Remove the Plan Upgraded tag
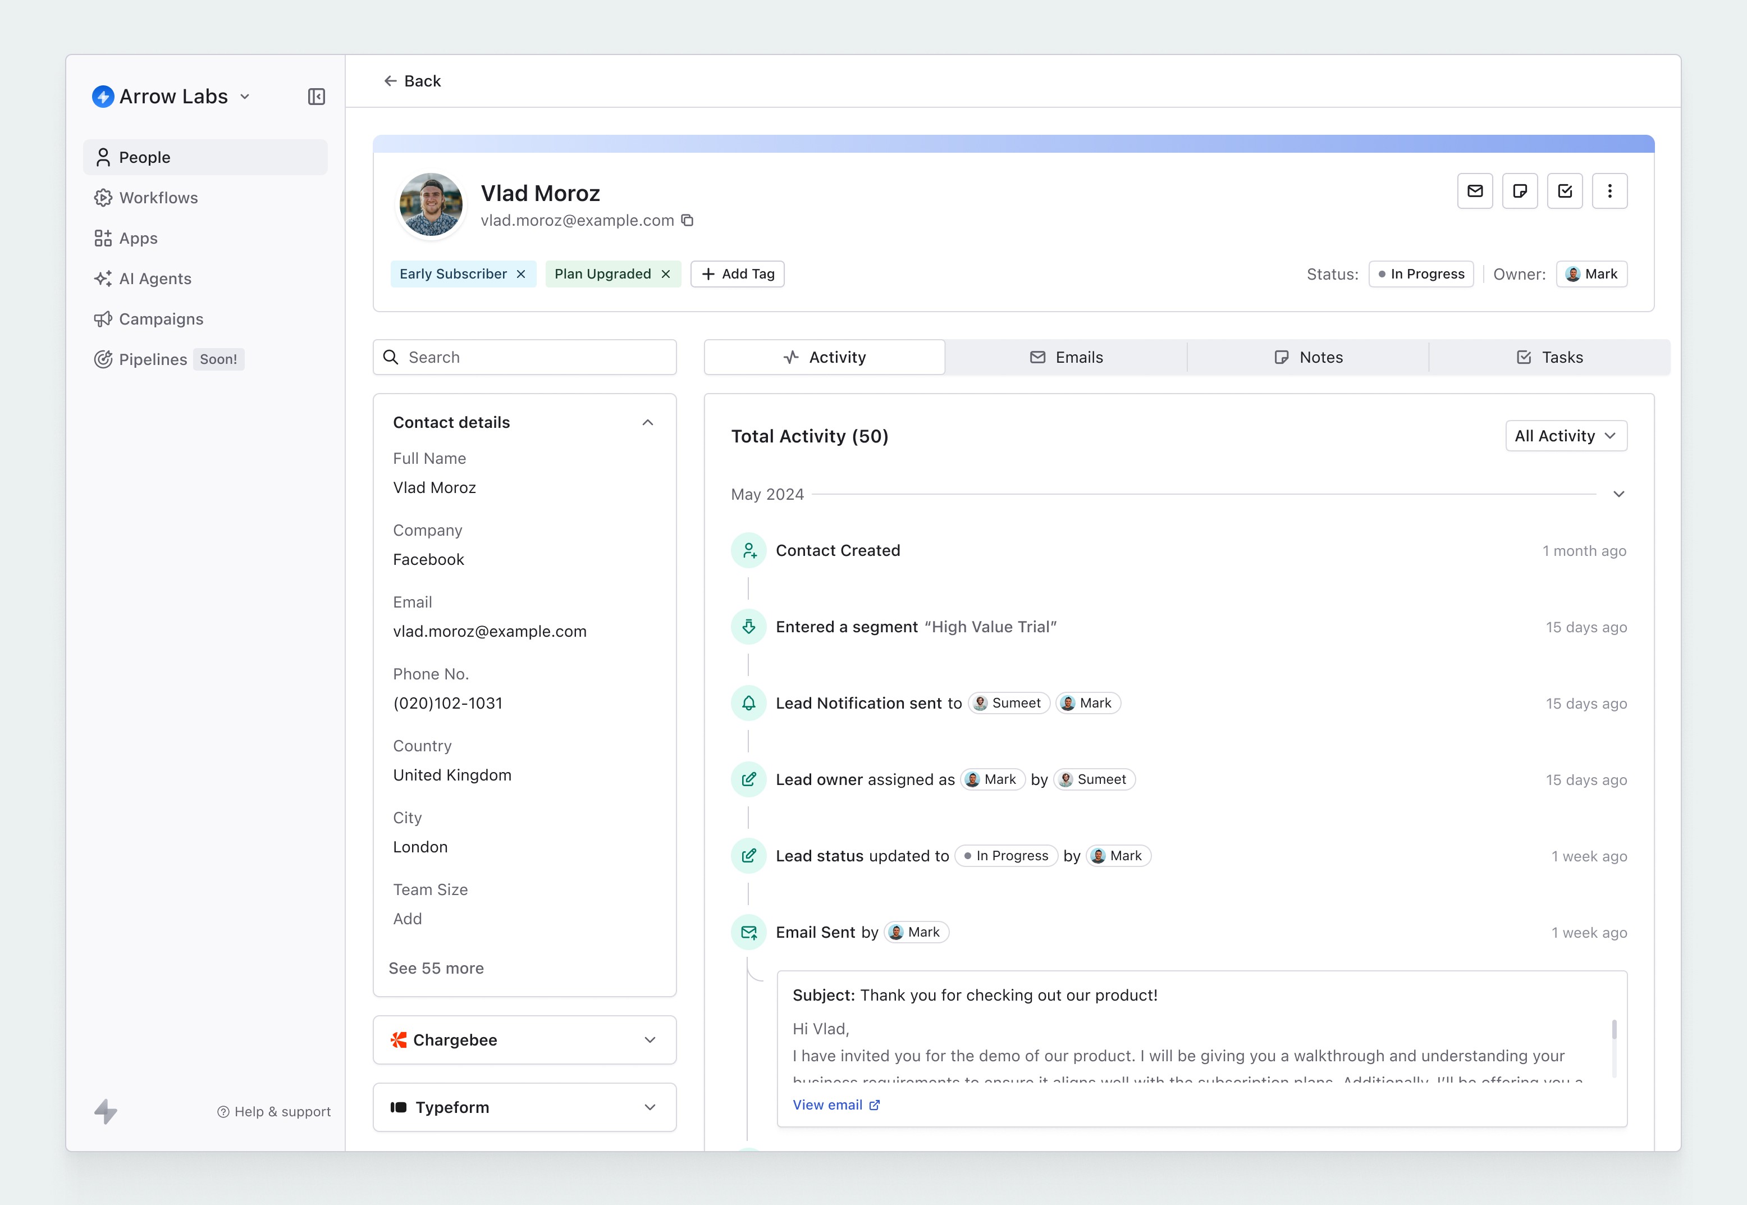Image resolution: width=1747 pixels, height=1205 pixels. point(666,274)
